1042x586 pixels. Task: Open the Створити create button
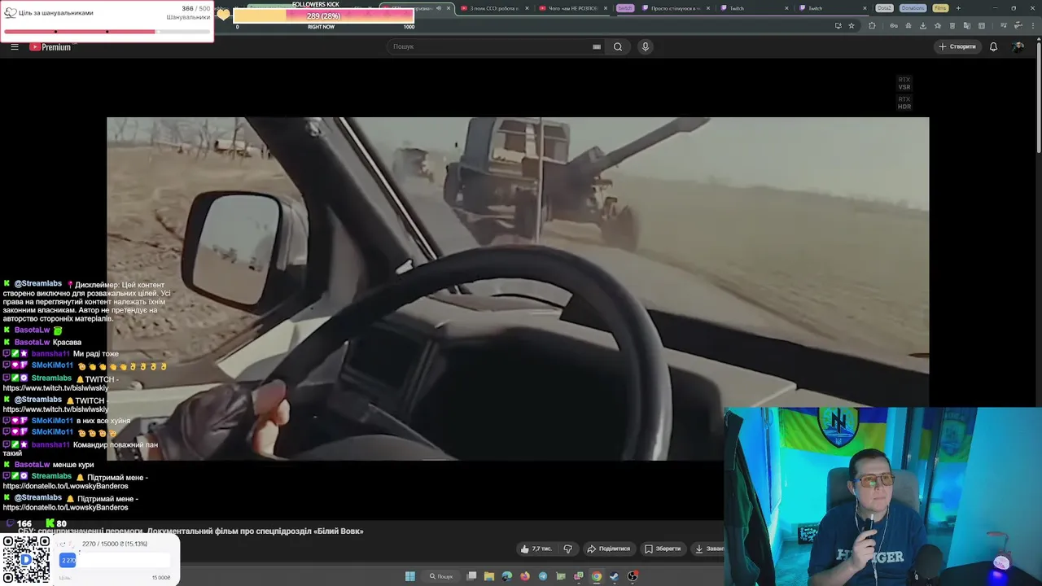point(957,46)
